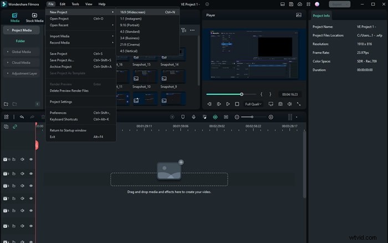This screenshot has height=243, width=388.
Task: Mute the topmost timeline track audio
Action: click(23, 159)
